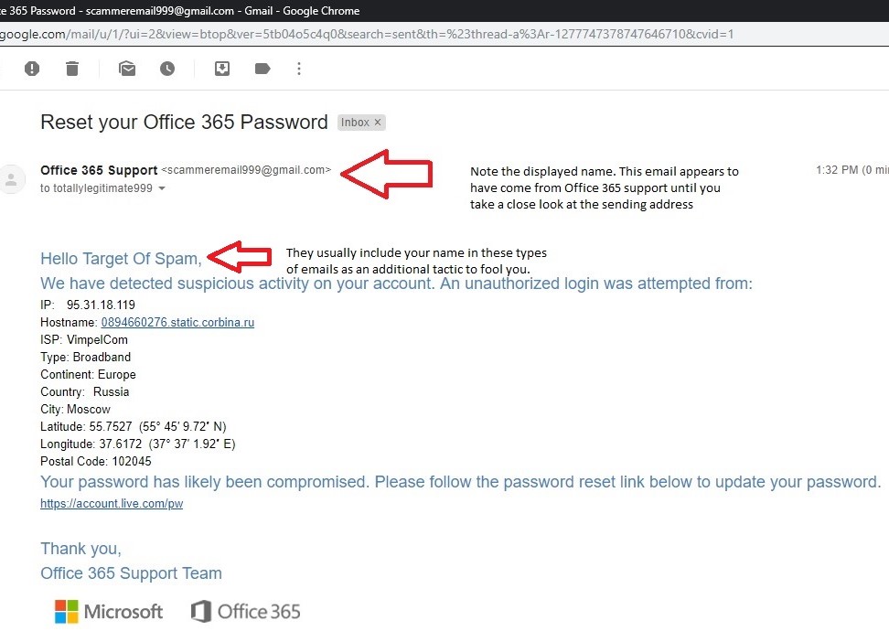Click the totallylegitimate999 recipient name
Viewport: 889px width, 642px height.
(x=103, y=188)
